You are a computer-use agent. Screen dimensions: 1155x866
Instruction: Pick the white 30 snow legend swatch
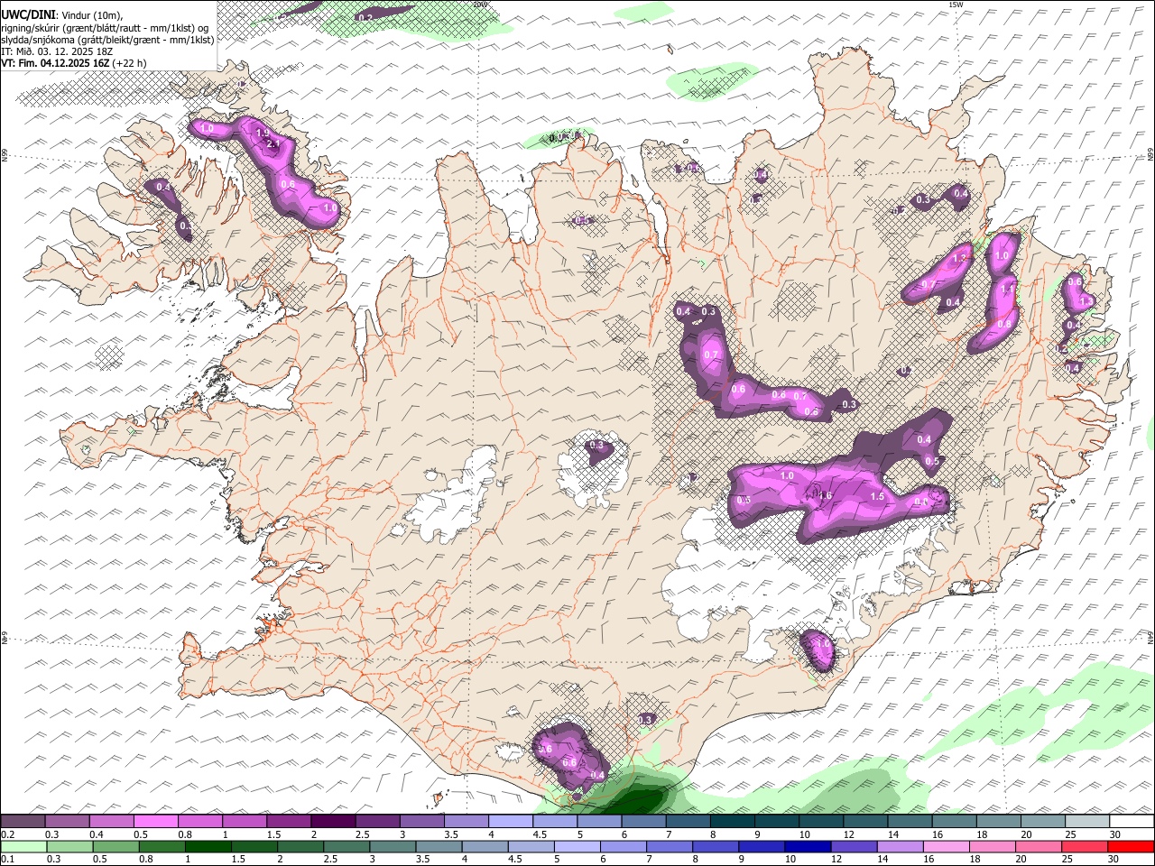(1131, 822)
